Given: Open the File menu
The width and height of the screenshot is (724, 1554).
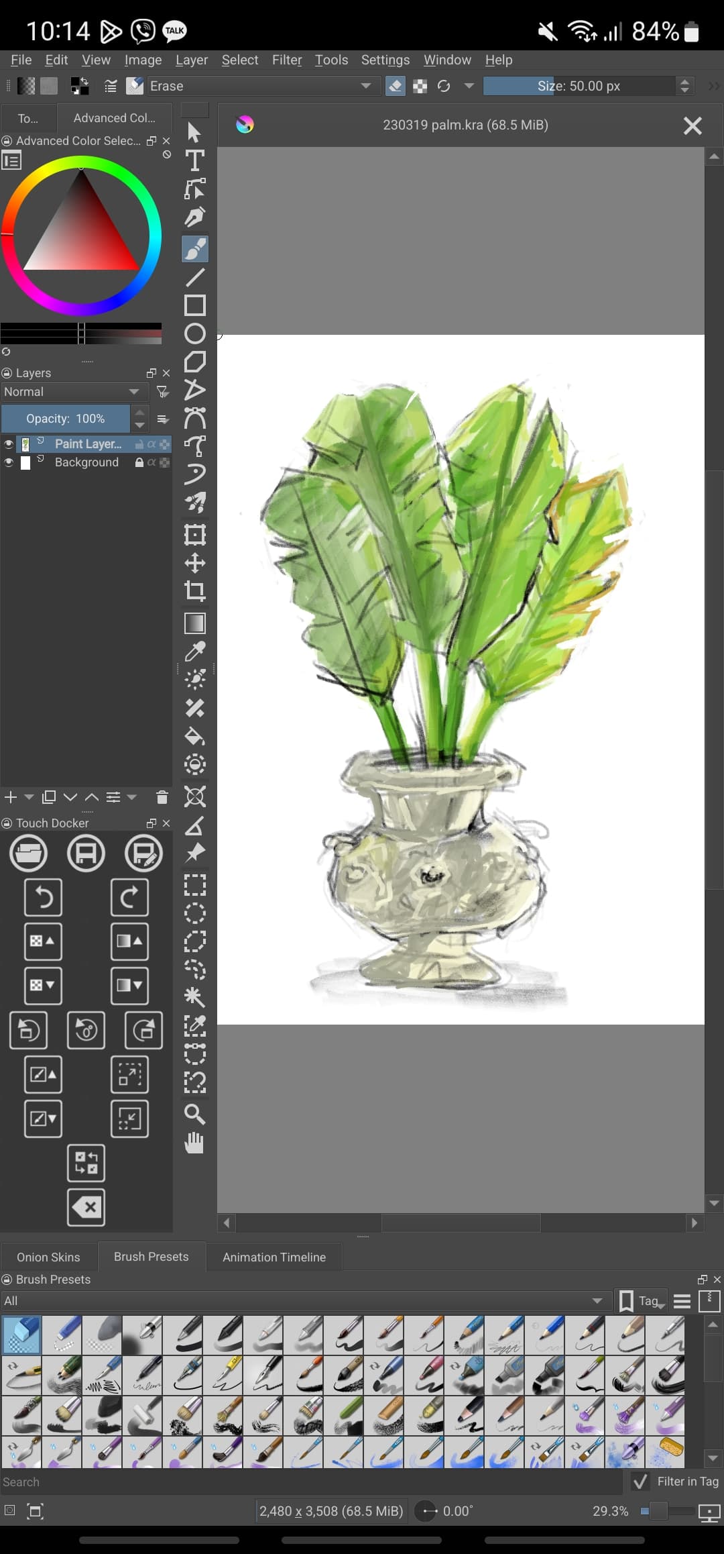Looking at the screenshot, I should 21,60.
